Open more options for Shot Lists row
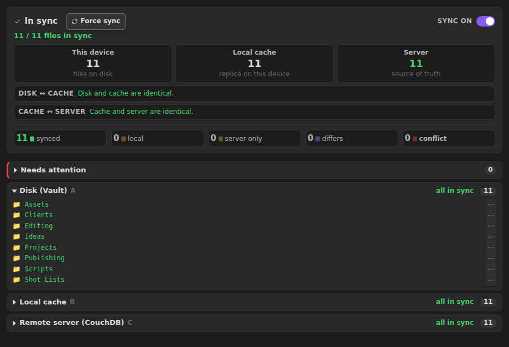Image resolution: width=509 pixels, height=347 pixels. (x=491, y=280)
